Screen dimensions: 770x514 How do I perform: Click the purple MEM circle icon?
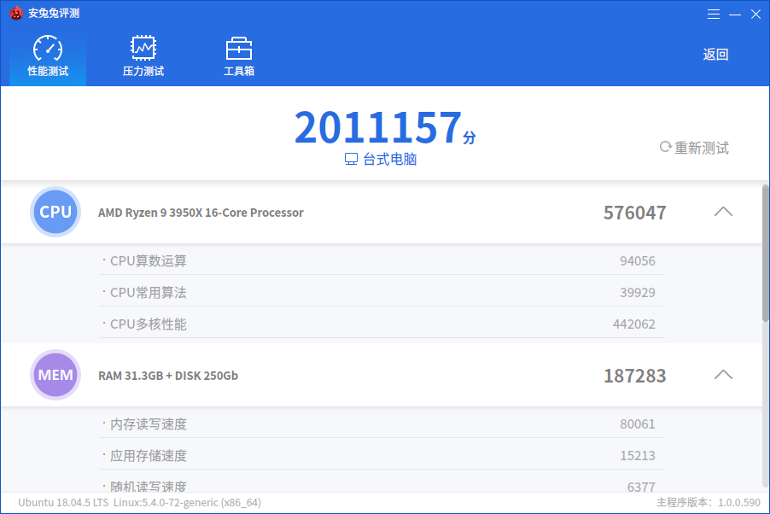point(55,375)
